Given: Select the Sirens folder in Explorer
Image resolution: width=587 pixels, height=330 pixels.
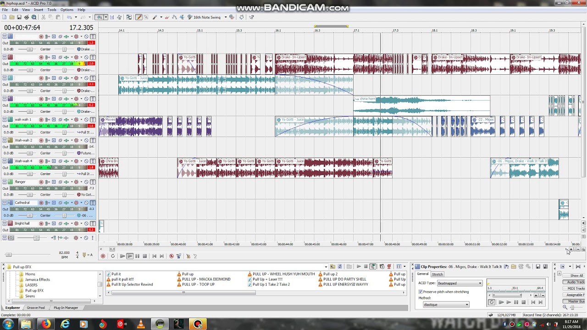Looking at the screenshot, I should (30, 296).
